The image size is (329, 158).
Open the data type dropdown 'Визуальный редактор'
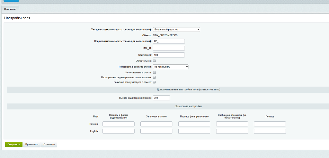coord(176,29)
